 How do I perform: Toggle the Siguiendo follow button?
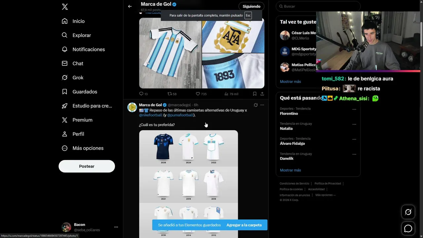click(x=251, y=6)
